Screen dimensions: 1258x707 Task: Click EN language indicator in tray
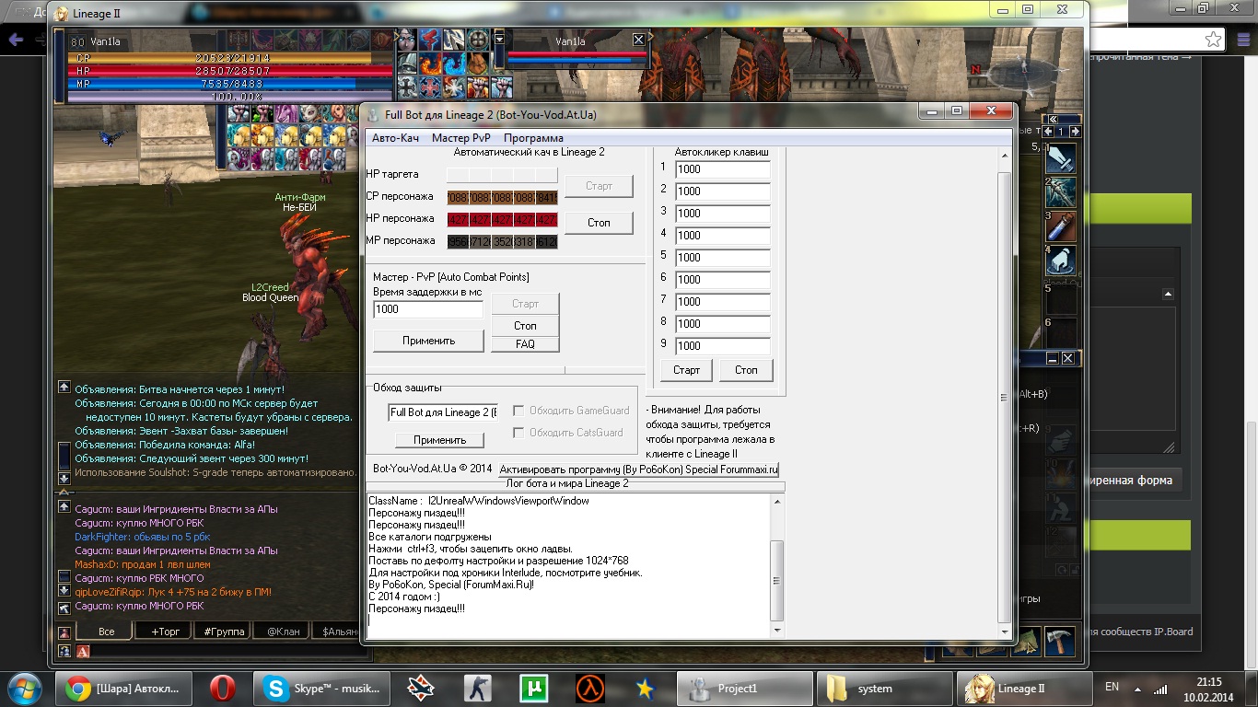coord(1112,687)
